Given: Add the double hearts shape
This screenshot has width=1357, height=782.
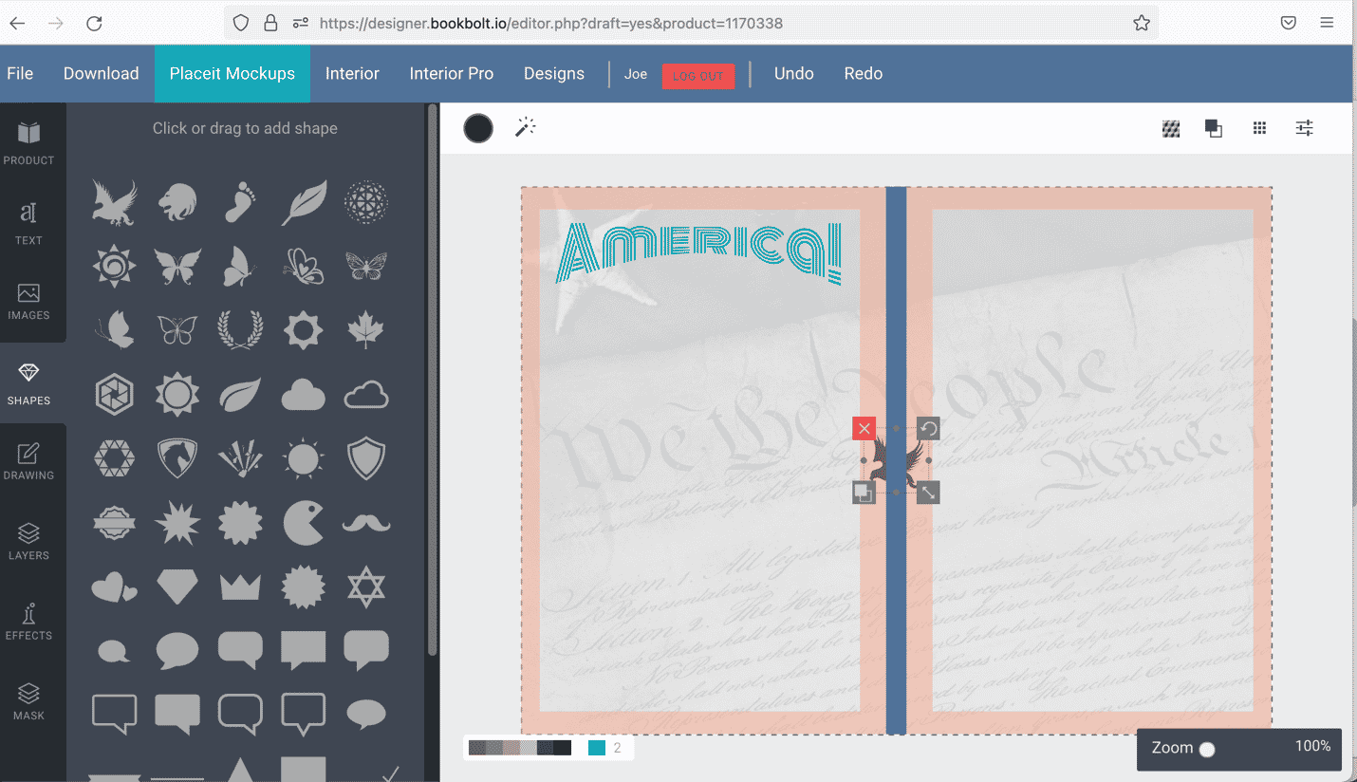Looking at the screenshot, I should 114,587.
